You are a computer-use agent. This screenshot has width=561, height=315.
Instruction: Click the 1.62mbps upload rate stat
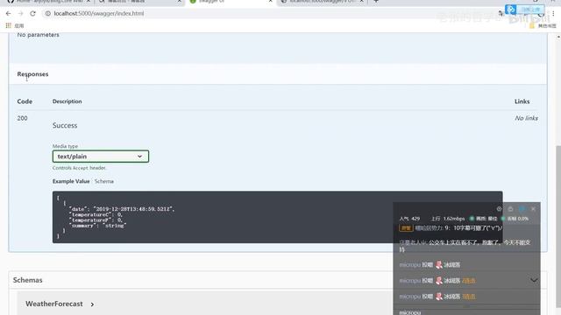coord(448,219)
